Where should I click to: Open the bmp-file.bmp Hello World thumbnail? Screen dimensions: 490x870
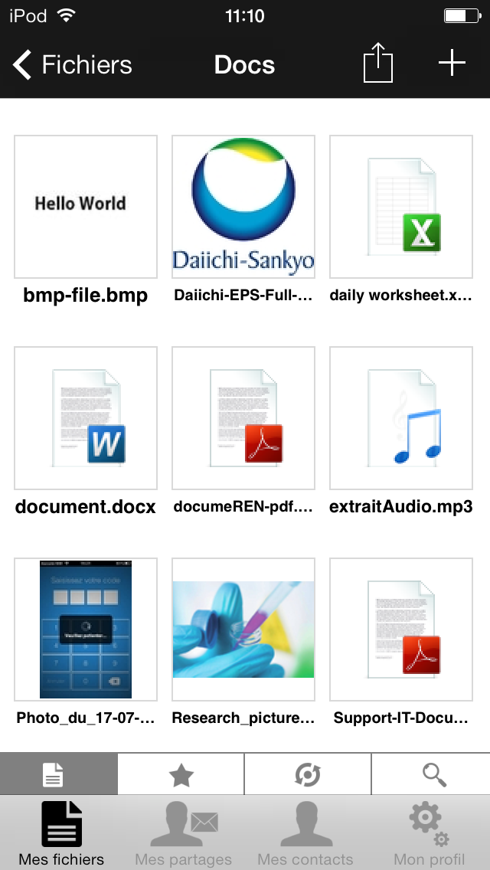(86, 207)
